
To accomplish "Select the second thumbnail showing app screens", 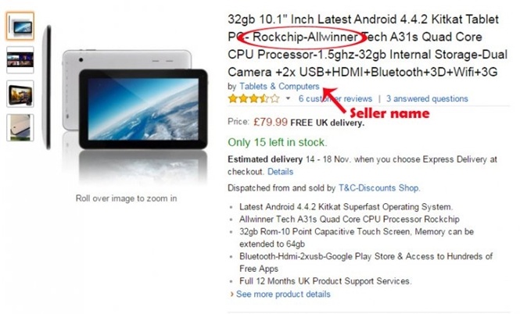I will click(x=20, y=60).
